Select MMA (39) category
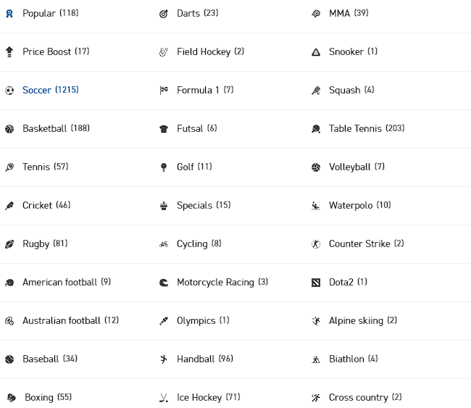 coord(349,13)
